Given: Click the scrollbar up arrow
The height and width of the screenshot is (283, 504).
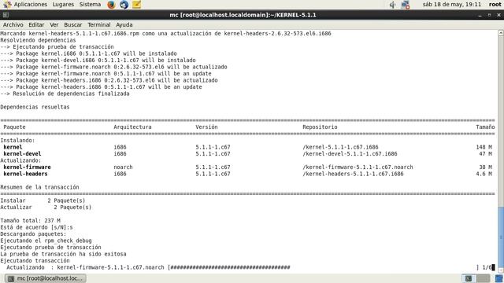Looking at the screenshot, I should pyautogui.click(x=501, y=33).
